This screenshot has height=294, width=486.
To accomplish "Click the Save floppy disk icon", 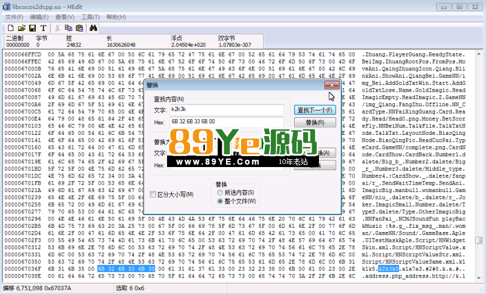I will [x=32, y=28].
